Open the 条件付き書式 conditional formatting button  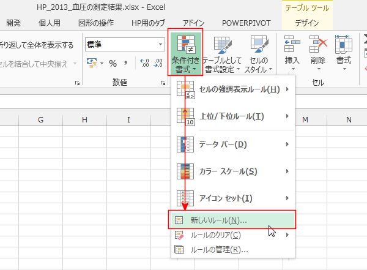click(185, 53)
